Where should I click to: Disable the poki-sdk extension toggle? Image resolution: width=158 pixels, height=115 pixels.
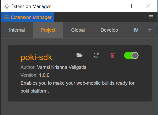(x=131, y=55)
